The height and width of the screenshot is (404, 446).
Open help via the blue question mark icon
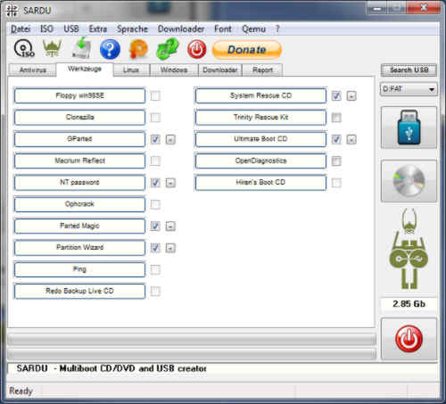[110, 49]
